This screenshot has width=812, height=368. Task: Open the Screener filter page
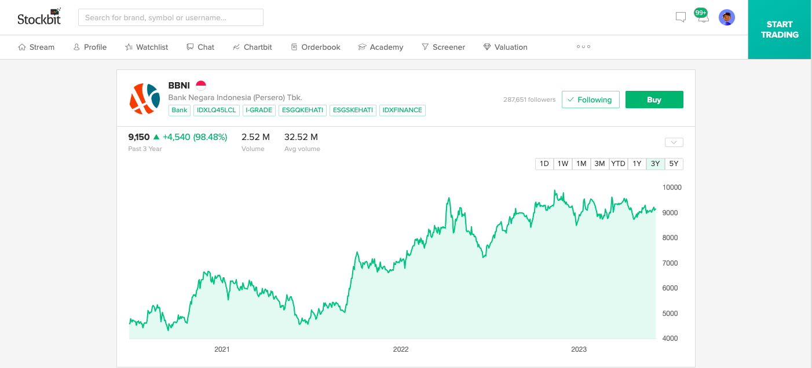(443, 47)
